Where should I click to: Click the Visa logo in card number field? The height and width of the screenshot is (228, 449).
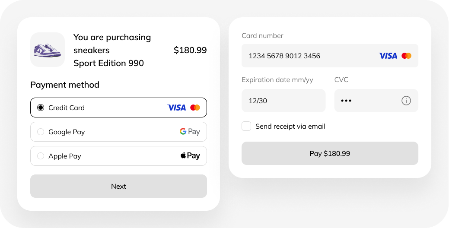(388, 56)
